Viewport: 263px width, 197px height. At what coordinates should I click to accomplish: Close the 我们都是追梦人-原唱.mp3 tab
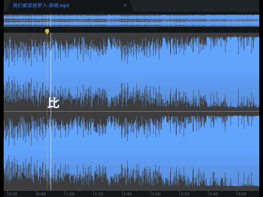[x=125, y=5]
